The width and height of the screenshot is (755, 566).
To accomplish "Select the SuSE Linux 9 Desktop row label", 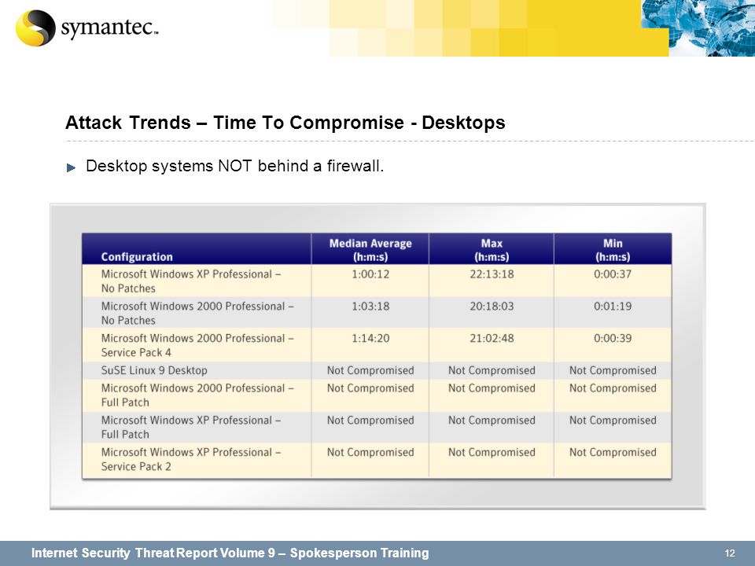I will (x=154, y=370).
